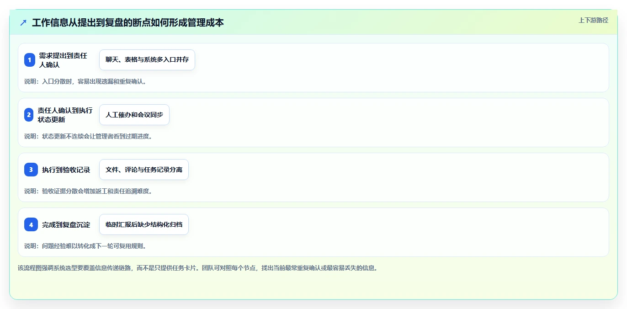
Task: Click the note about 验收证据分散
Action: 88,191
